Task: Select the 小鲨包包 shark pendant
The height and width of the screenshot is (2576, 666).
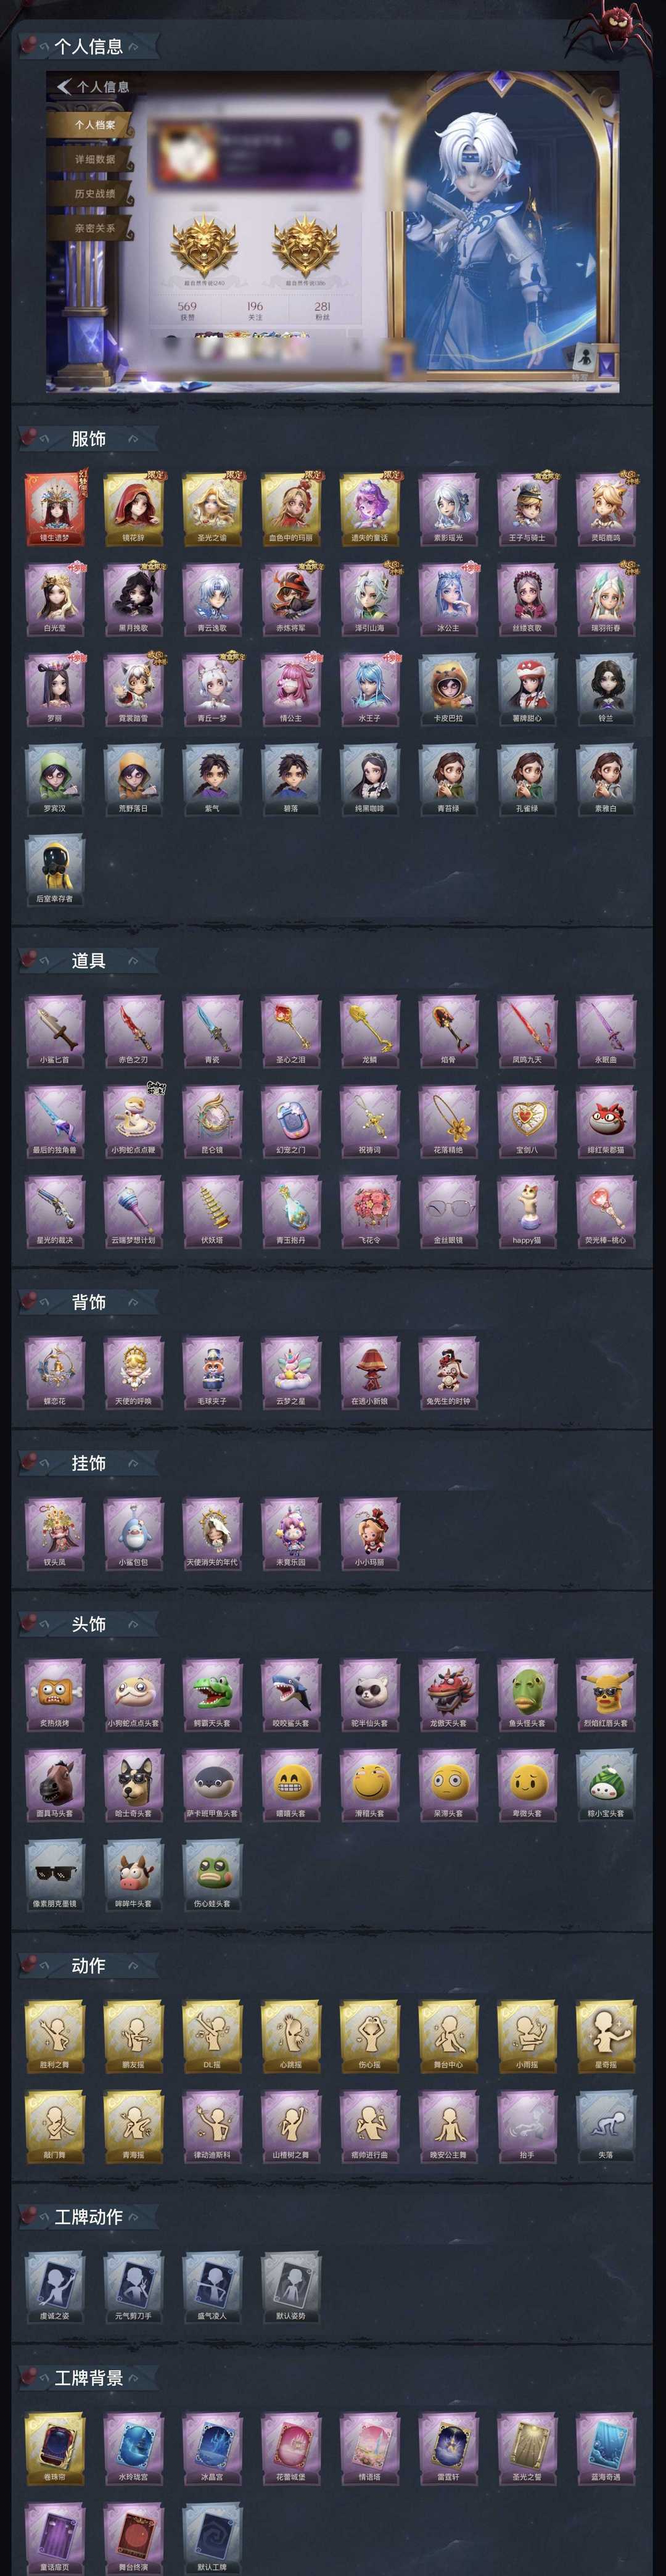Action: (x=133, y=1532)
